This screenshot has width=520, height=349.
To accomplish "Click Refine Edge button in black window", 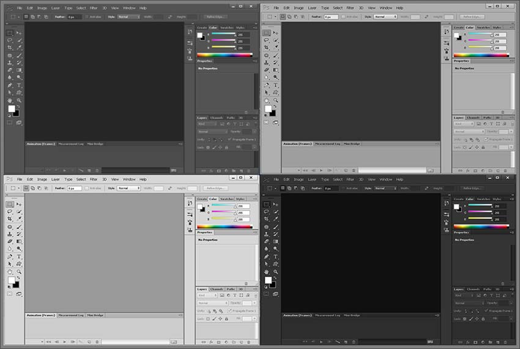I will click(x=472, y=189).
